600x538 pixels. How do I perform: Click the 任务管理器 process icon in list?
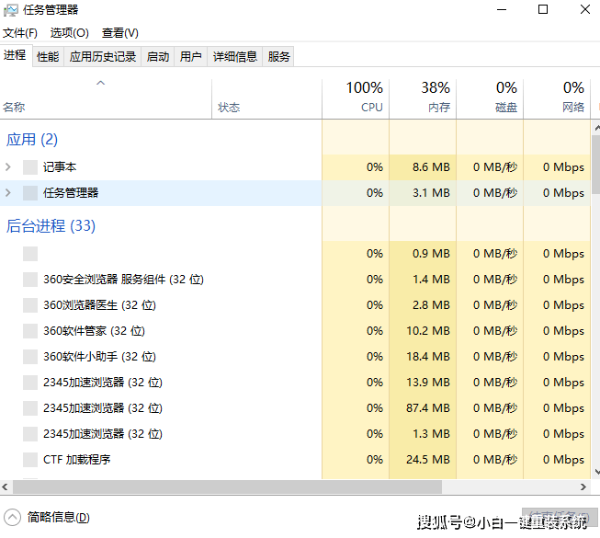pos(30,193)
